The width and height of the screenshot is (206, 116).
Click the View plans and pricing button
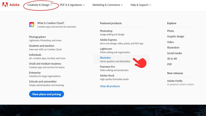point(46,94)
